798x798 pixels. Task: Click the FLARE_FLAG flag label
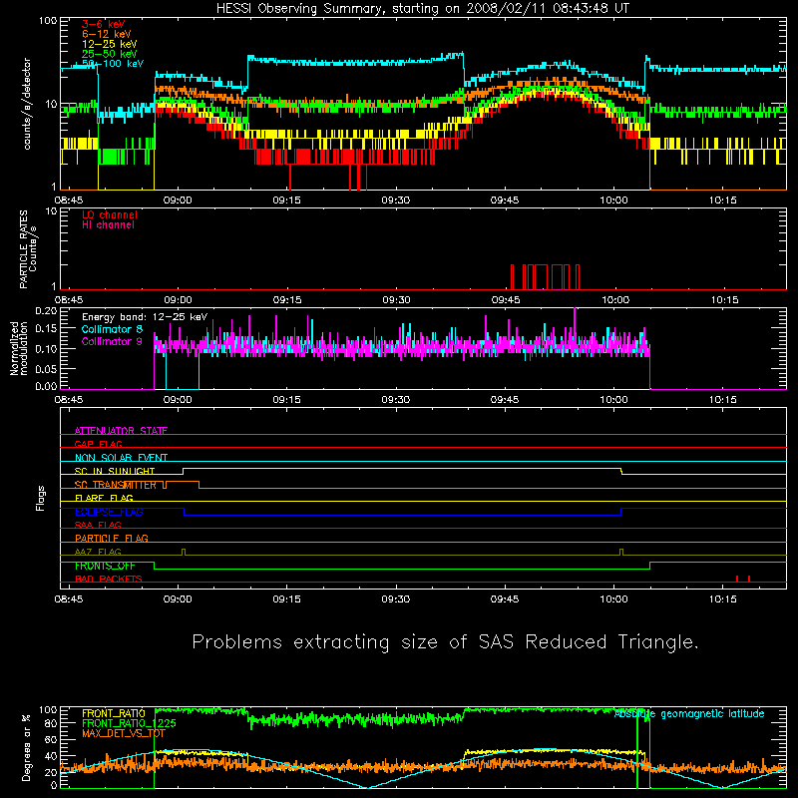(x=104, y=498)
